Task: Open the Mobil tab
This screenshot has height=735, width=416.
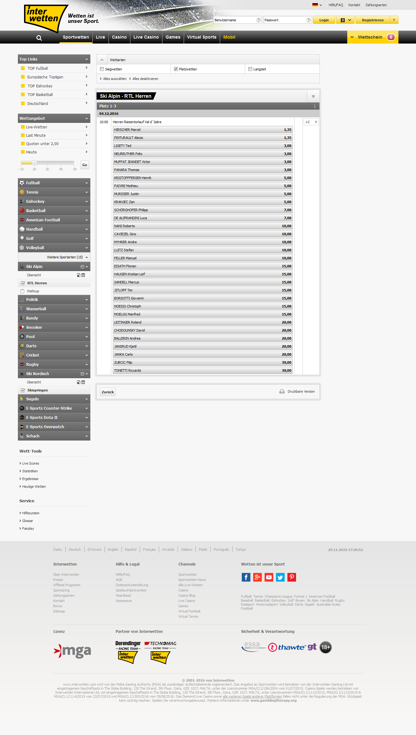Action: pyautogui.click(x=229, y=37)
